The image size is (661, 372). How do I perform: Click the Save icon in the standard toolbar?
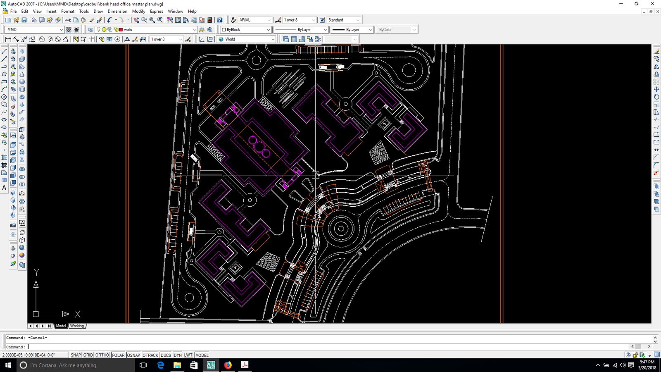24,20
